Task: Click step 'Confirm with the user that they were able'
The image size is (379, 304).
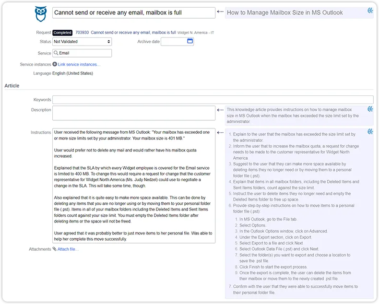Action: point(296,289)
